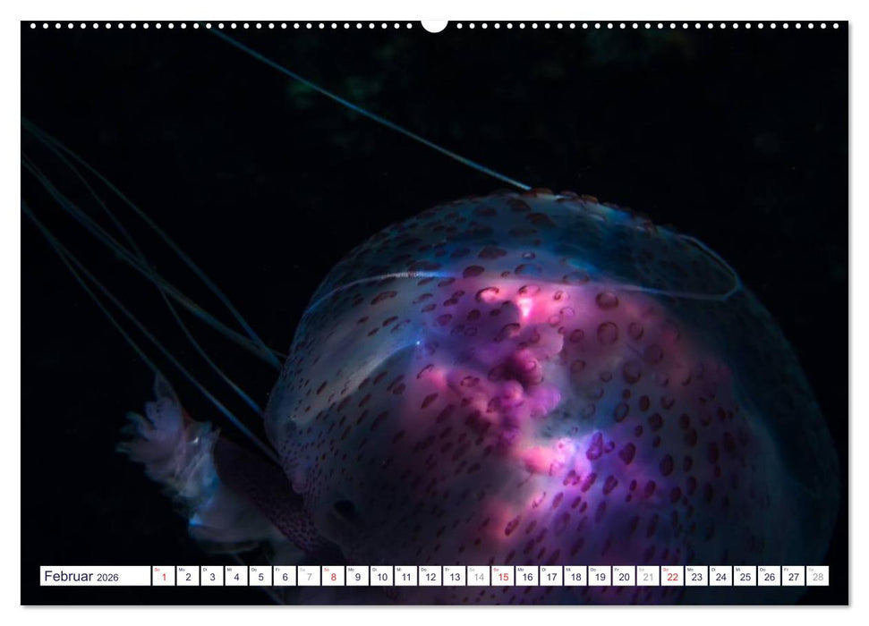
Task: Select date 17 in the calendar row
Action: pos(551,577)
